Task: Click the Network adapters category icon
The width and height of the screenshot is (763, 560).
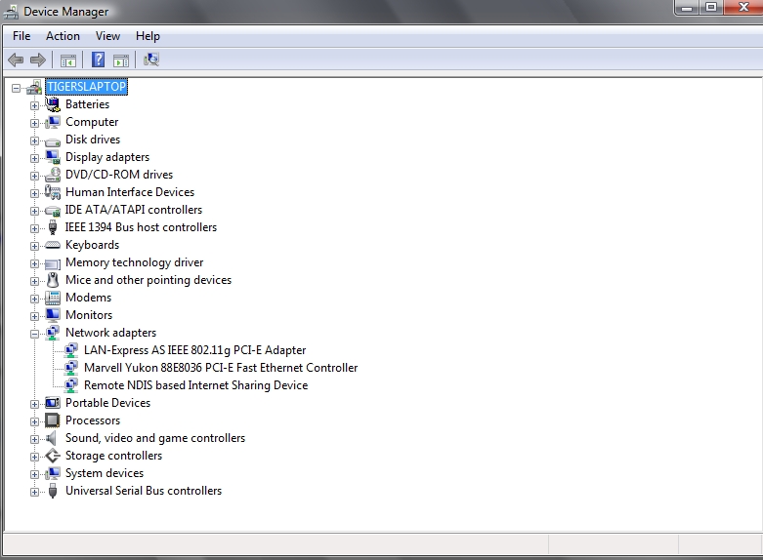Action: point(53,333)
